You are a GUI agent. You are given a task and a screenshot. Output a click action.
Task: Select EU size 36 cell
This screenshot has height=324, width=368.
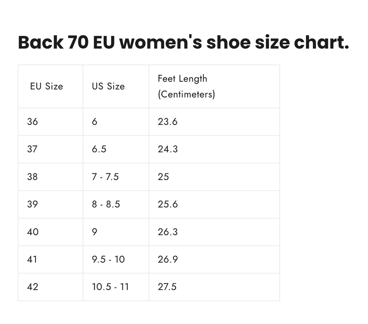33,122
